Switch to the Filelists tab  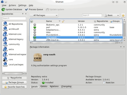[x=44, y=86]
